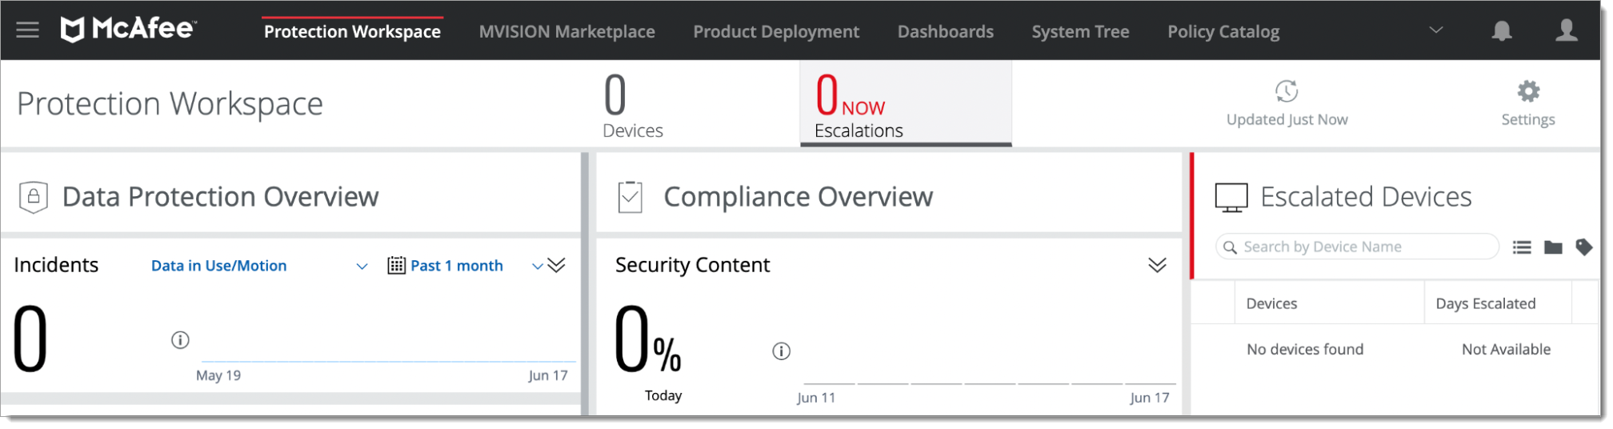Image resolution: width=1613 pixels, height=429 pixels.
Task: Show info for Security Content percentage
Action: point(781,351)
